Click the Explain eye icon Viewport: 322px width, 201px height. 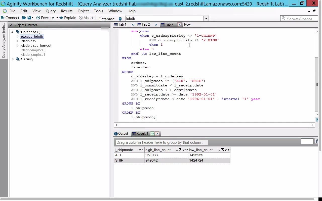(61, 18)
